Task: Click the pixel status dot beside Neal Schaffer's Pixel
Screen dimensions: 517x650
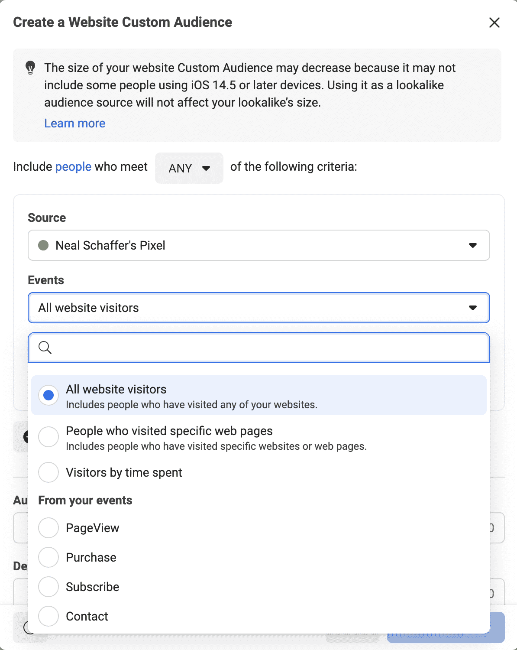Action: pos(43,245)
